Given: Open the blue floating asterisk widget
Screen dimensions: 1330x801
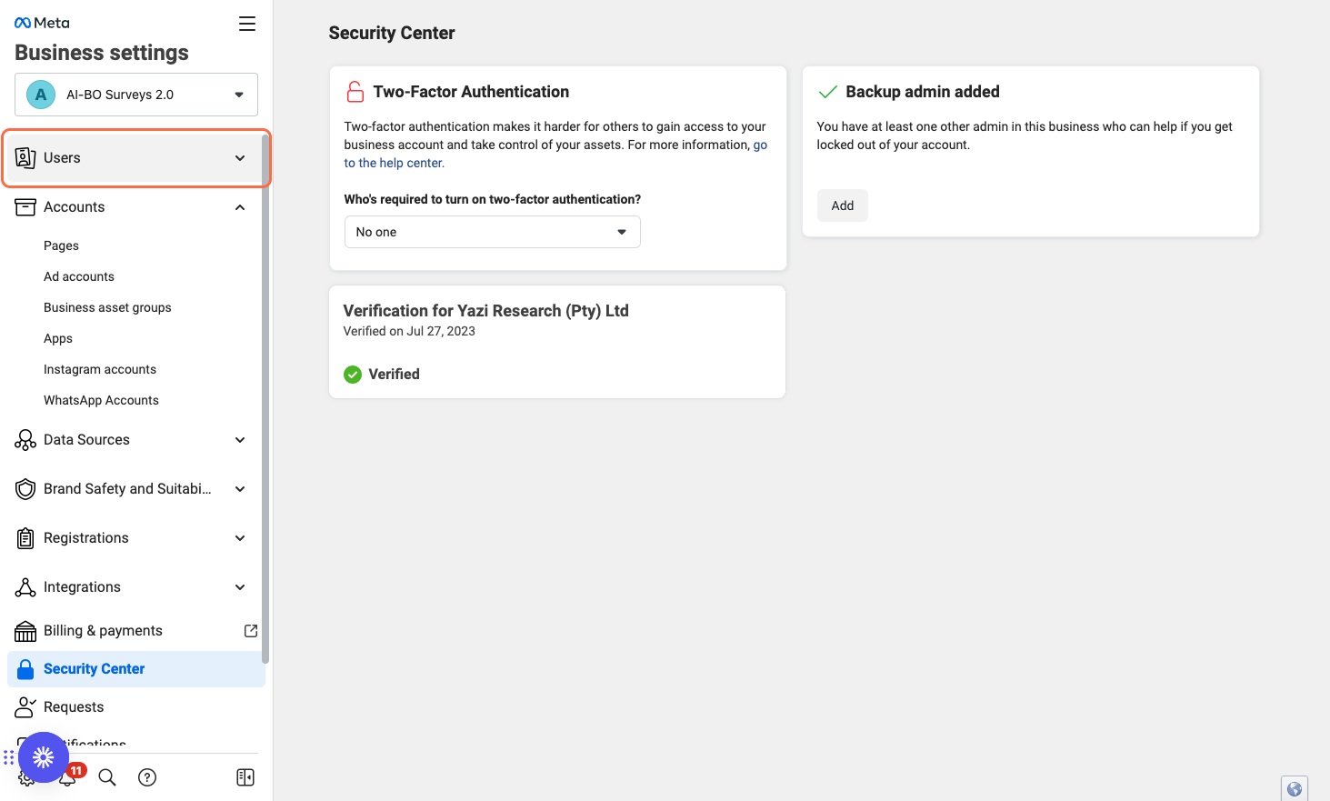Looking at the screenshot, I should pyautogui.click(x=44, y=757).
